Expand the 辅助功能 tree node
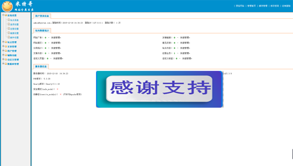This screenshot has width=293, height=166. (3, 55)
